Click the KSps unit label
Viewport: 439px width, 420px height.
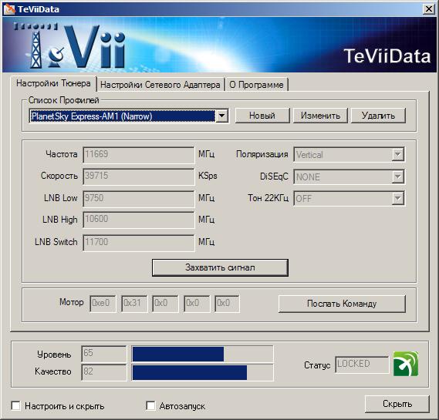(x=208, y=176)
